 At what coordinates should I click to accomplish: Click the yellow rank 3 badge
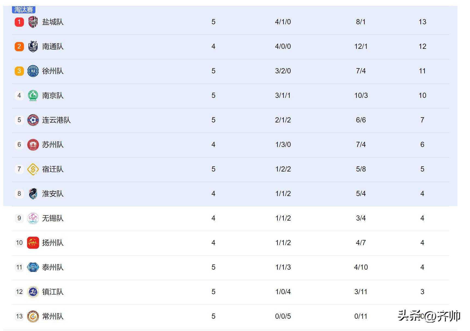tap(19, 71)
